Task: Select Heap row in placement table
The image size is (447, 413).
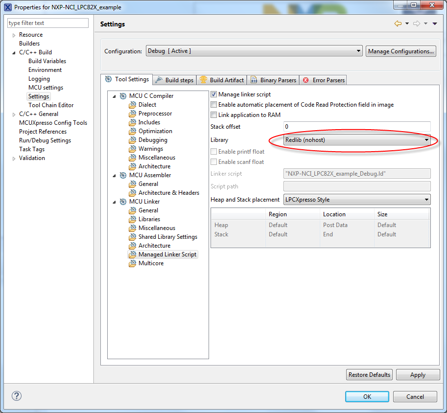Action: tap(320, 225)
